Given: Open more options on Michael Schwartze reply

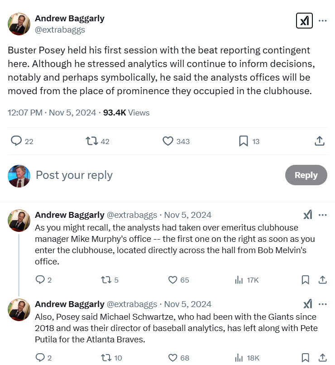Looking at the screenshot, I should [x=323, y=304].
